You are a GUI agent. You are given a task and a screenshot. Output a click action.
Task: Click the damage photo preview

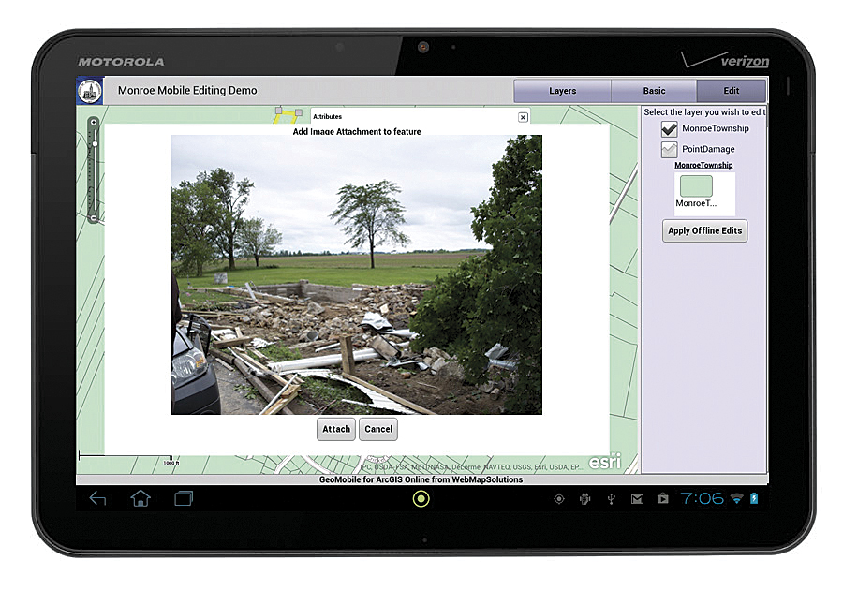357,274
